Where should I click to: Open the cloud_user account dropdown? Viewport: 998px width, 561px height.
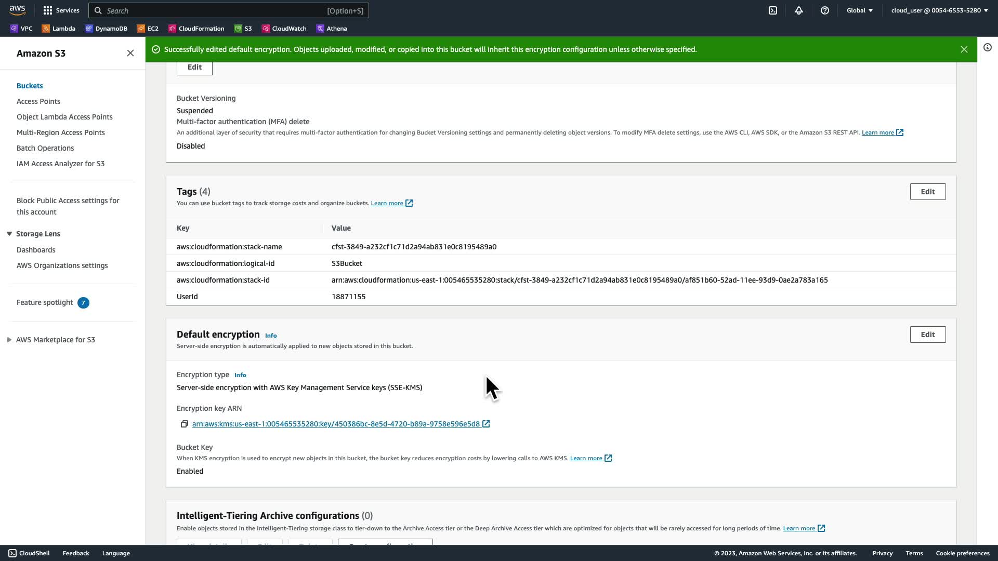[x=939, y=10]
